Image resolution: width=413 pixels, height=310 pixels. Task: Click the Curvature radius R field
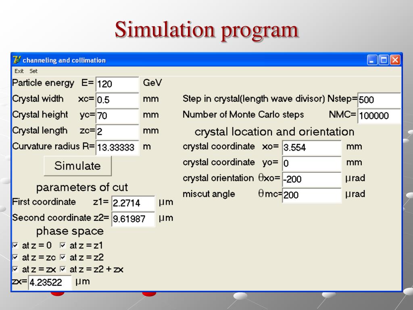point(117,147)
